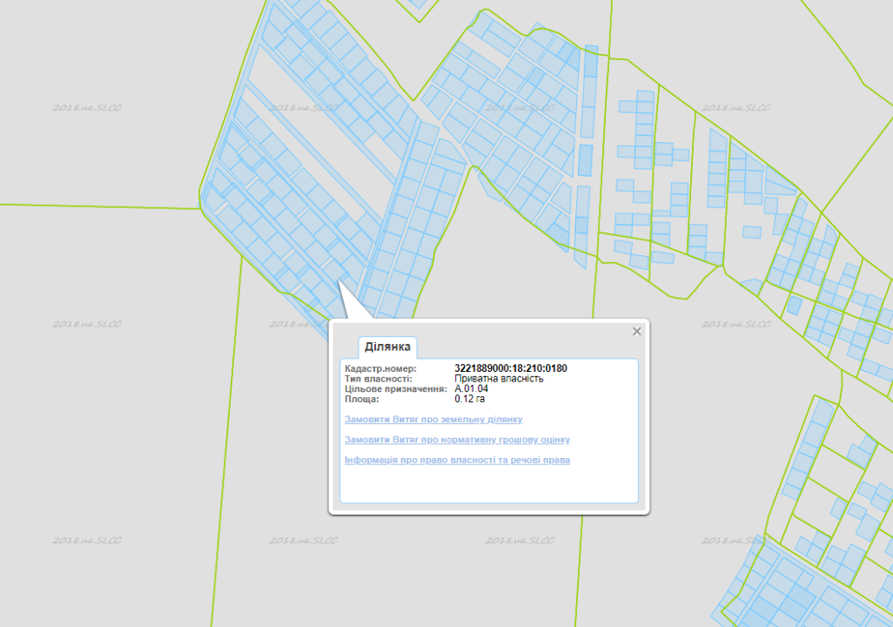Click the Кадастр.номер field label
Viewport: 893px width, 627px height.
[x=380, y=368]
